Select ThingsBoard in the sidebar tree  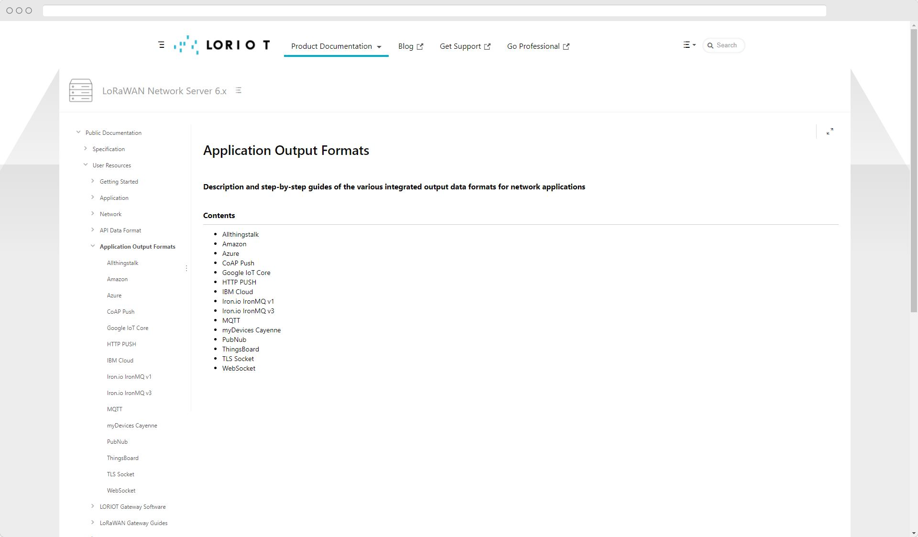point(123,458)
